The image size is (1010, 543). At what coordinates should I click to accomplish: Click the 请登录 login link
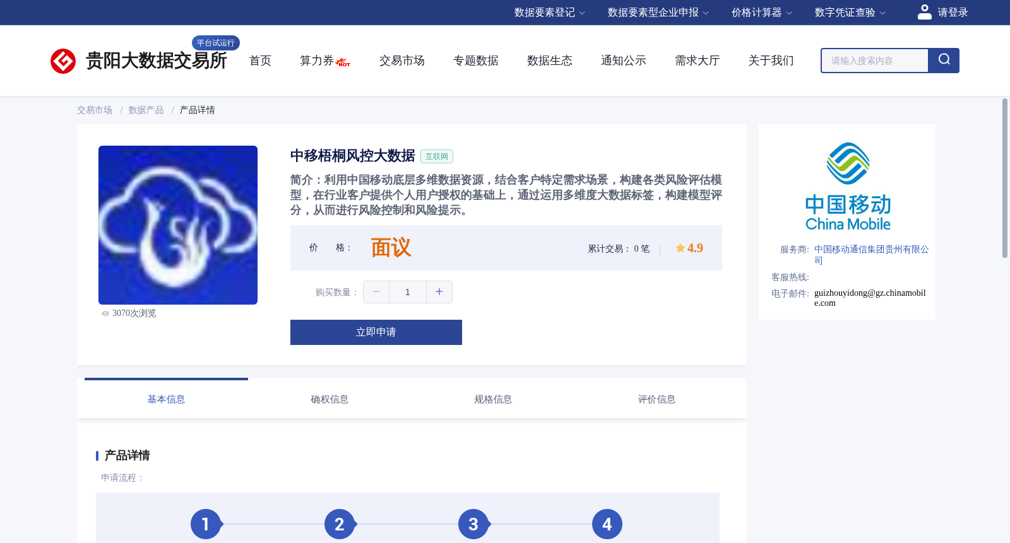953,13
